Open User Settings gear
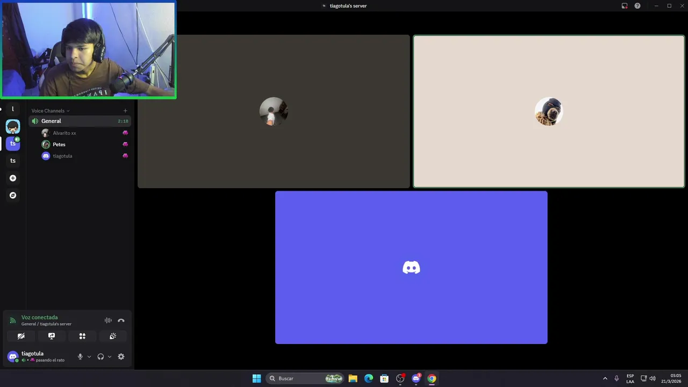Screen dimensions: 688x387 [x=121, y=356]
